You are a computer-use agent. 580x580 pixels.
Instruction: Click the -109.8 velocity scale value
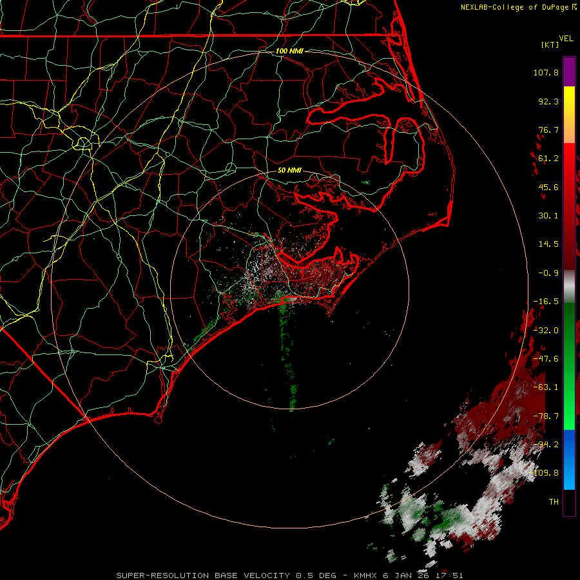coord(544,473)
